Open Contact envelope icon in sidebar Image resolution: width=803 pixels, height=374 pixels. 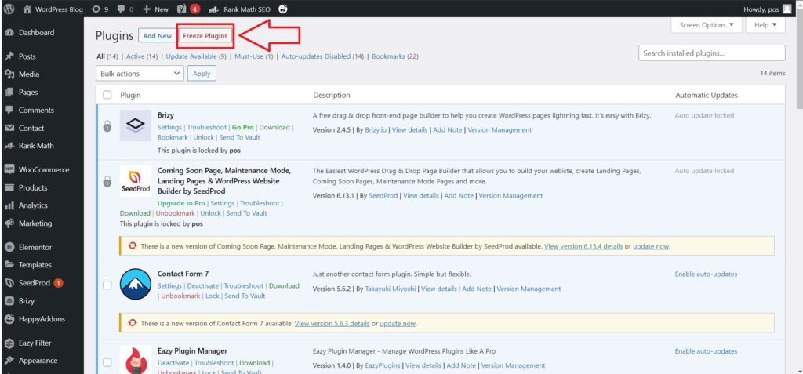click(9, 128)
